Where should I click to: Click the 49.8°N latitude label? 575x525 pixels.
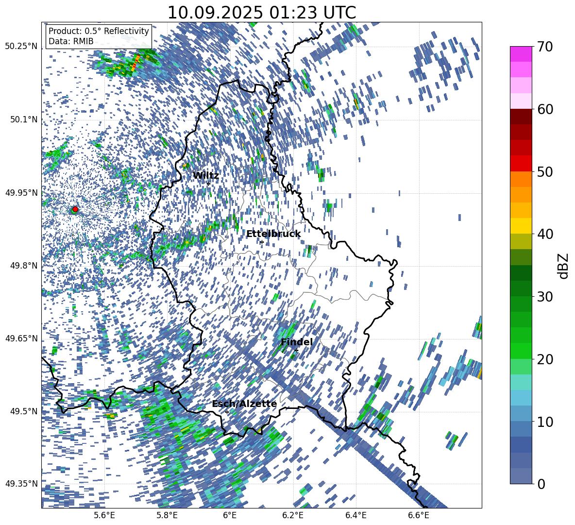(23, 266)
